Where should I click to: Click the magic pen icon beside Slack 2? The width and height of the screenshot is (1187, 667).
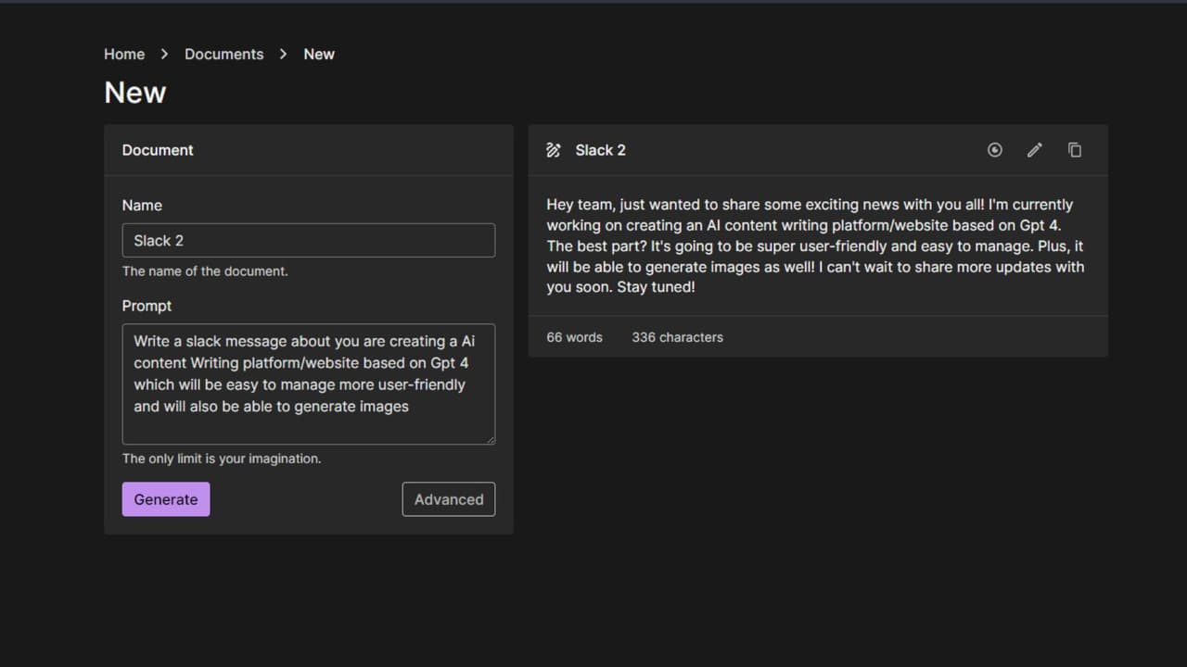coord(554,150)
